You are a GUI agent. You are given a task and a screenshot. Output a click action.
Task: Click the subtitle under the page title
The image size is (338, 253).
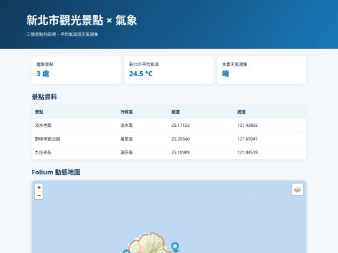[63, 34]
